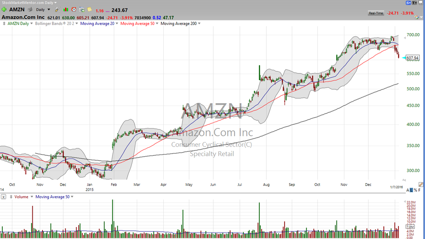The height and width of the screenshot is (239, 425).
Task: Click the black T template dropdown icon
Action: [414, 3]
